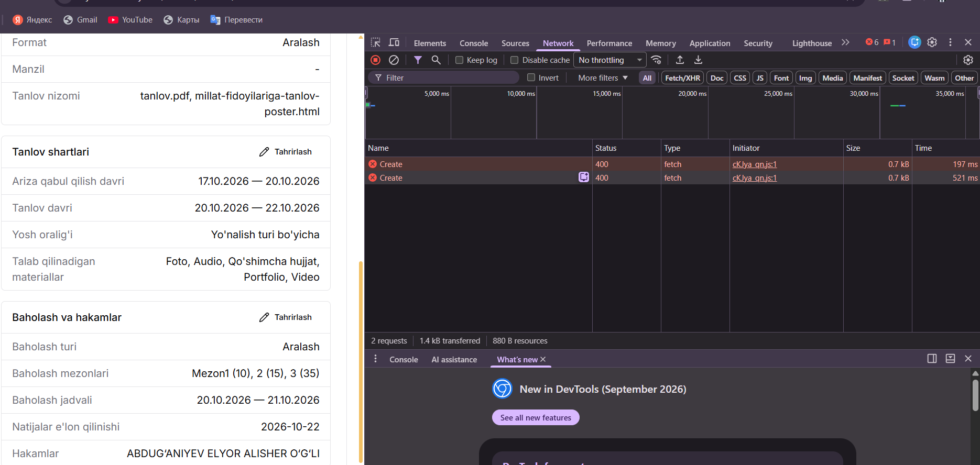The image size is (980, 465).
Task: Open DevTools main settings gear
Action: pos(932,42)
